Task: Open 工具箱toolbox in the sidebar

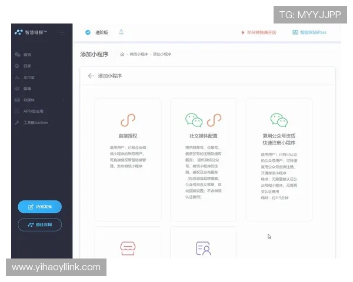Action: (35, 122)
